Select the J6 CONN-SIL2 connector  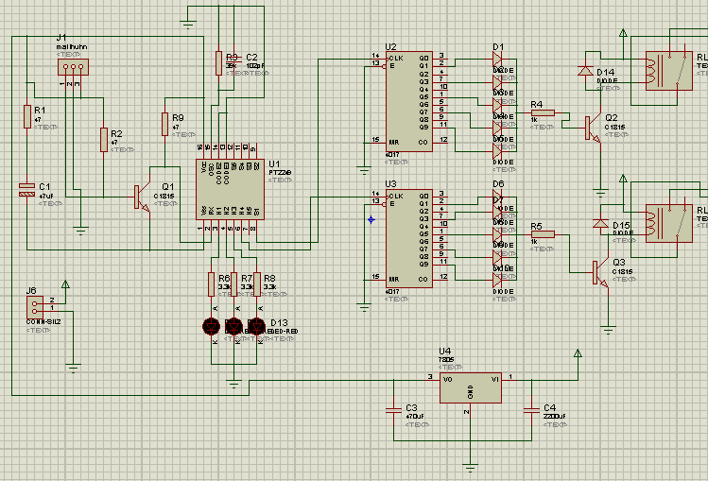tap(34, 306)
